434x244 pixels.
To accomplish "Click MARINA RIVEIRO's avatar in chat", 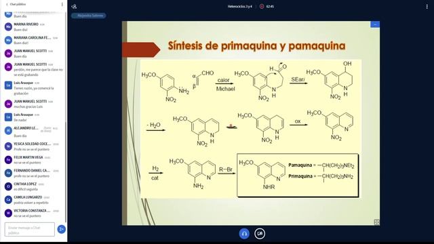I will pyautogui.click(x=8, y=27).
